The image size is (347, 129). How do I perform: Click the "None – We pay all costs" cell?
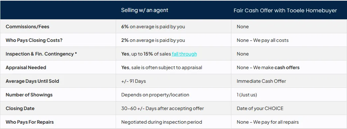[263, 40]
